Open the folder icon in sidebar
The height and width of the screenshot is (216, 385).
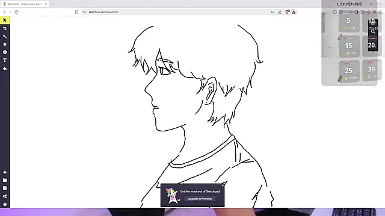coord(5,180)
